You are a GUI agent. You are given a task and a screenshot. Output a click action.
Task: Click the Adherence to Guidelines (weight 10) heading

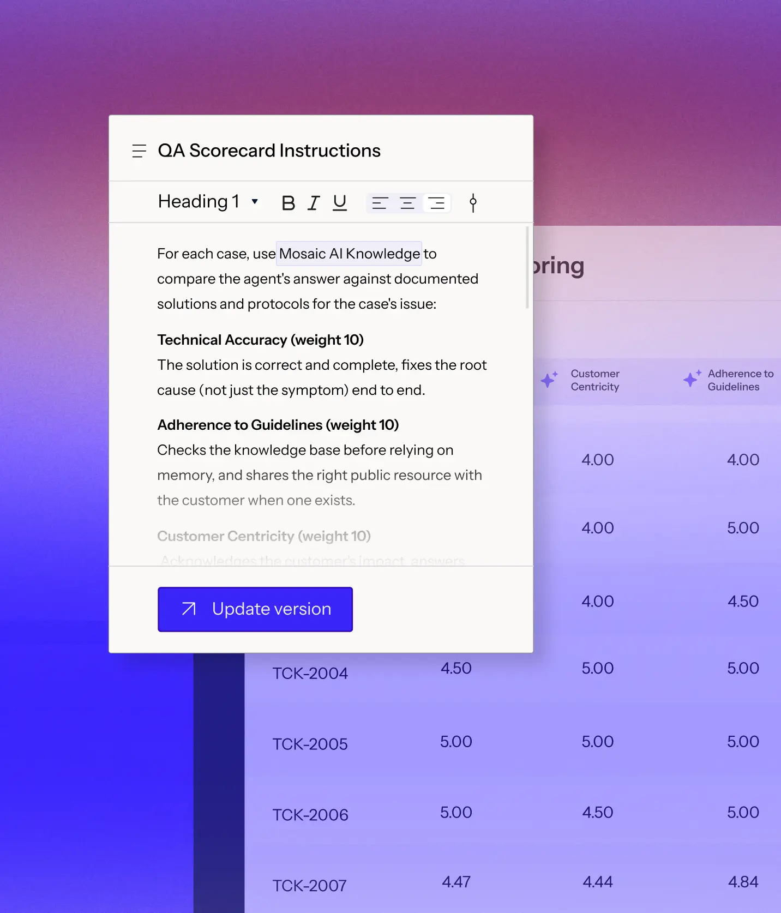click(x=278, y=425)
